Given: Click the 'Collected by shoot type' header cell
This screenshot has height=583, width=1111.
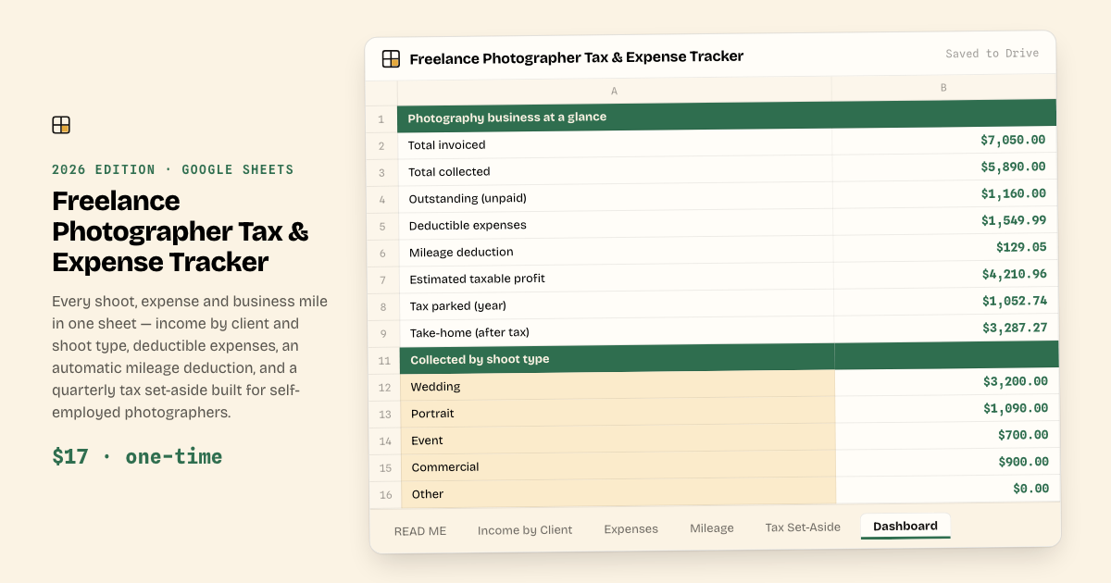Looking at the screenshot, I should (x=617, y=359).
